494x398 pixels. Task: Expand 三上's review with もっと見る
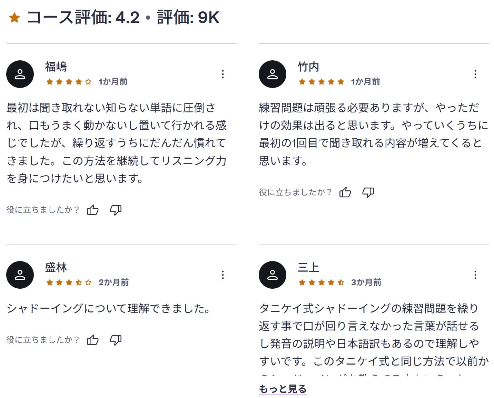(282, 388)
